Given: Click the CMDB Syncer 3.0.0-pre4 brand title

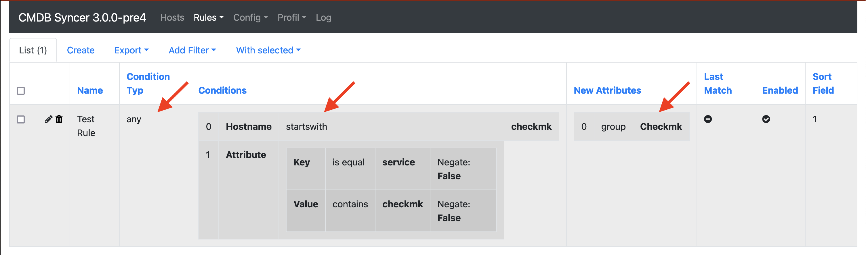Looking at the screenshot, I should [82, 18].
